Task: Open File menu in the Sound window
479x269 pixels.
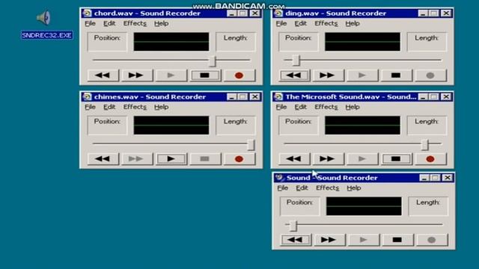Action: pos(283,188)
